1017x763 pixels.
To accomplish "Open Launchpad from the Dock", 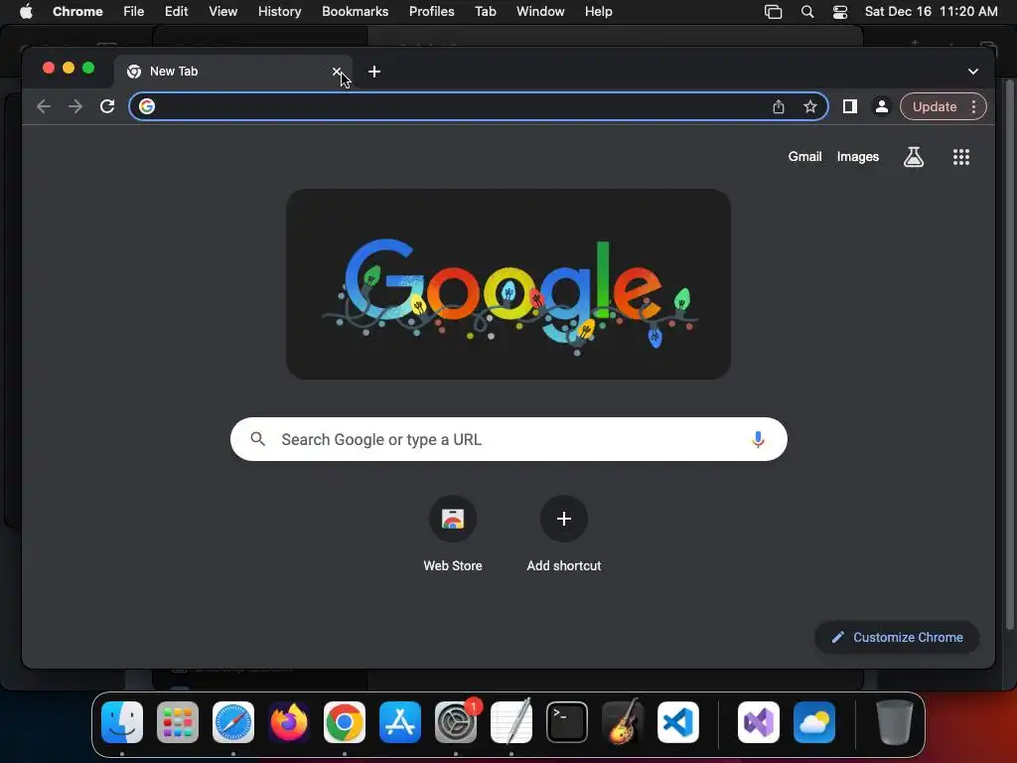I will coord(178,722).
